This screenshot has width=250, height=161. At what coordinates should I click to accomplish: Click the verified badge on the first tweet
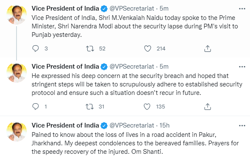[104, 8]
